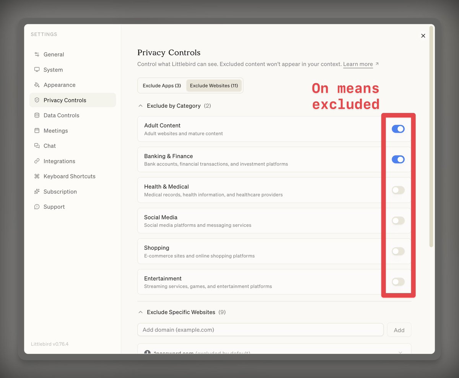
Task: Turn off Banking & Finance exclusion toggle
Action: click(x=398, y=159)
